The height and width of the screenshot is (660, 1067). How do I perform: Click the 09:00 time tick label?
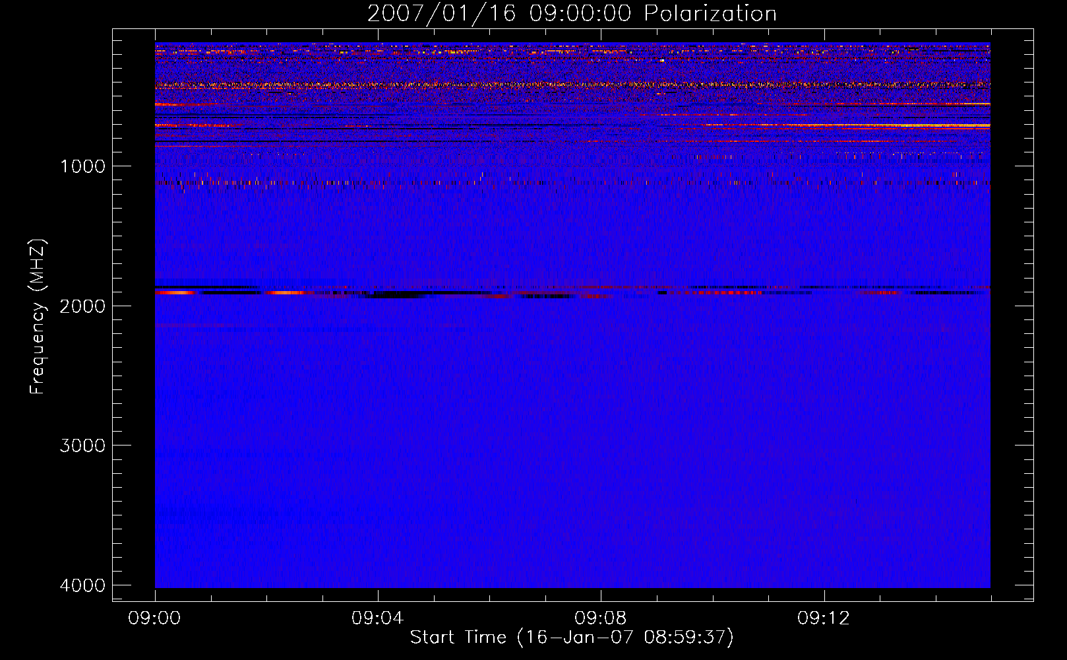[154, 618]
